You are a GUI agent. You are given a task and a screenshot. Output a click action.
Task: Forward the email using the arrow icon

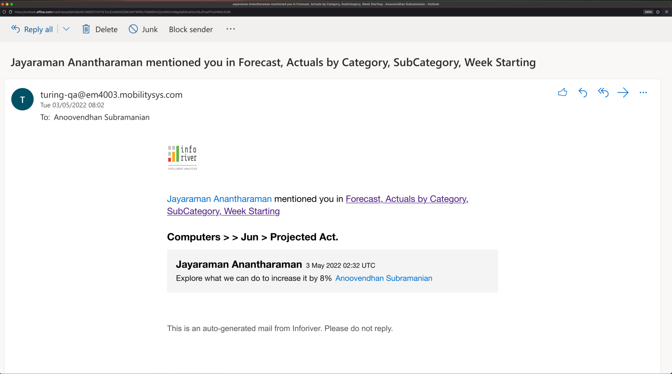tap(623, 93)
